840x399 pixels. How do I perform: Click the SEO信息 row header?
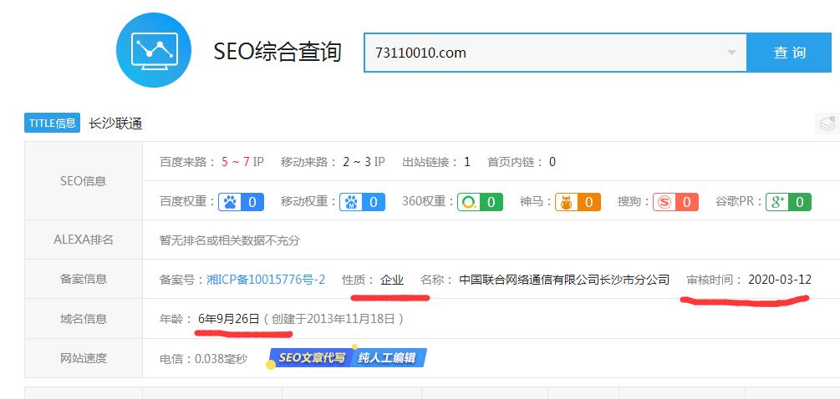pos(83,181)
